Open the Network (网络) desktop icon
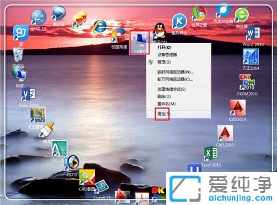Viewport: 277px width, 205px height. click(x=19, y=75)
